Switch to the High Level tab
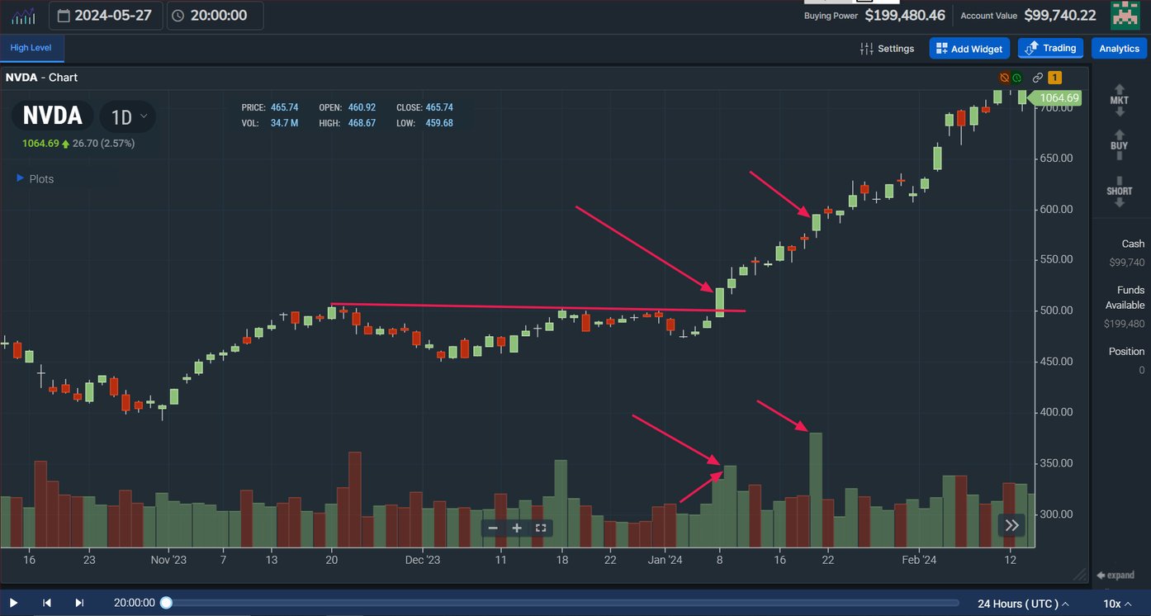The width and height of the screenshot is (1151, 616). pyautogui.click(x=31, y=48)
